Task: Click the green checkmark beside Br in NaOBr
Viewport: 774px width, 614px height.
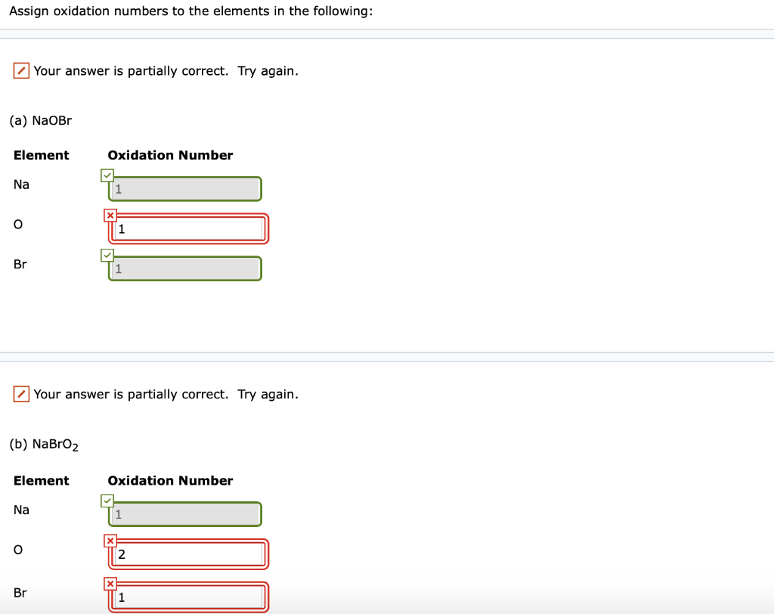Action: point(107,255)
